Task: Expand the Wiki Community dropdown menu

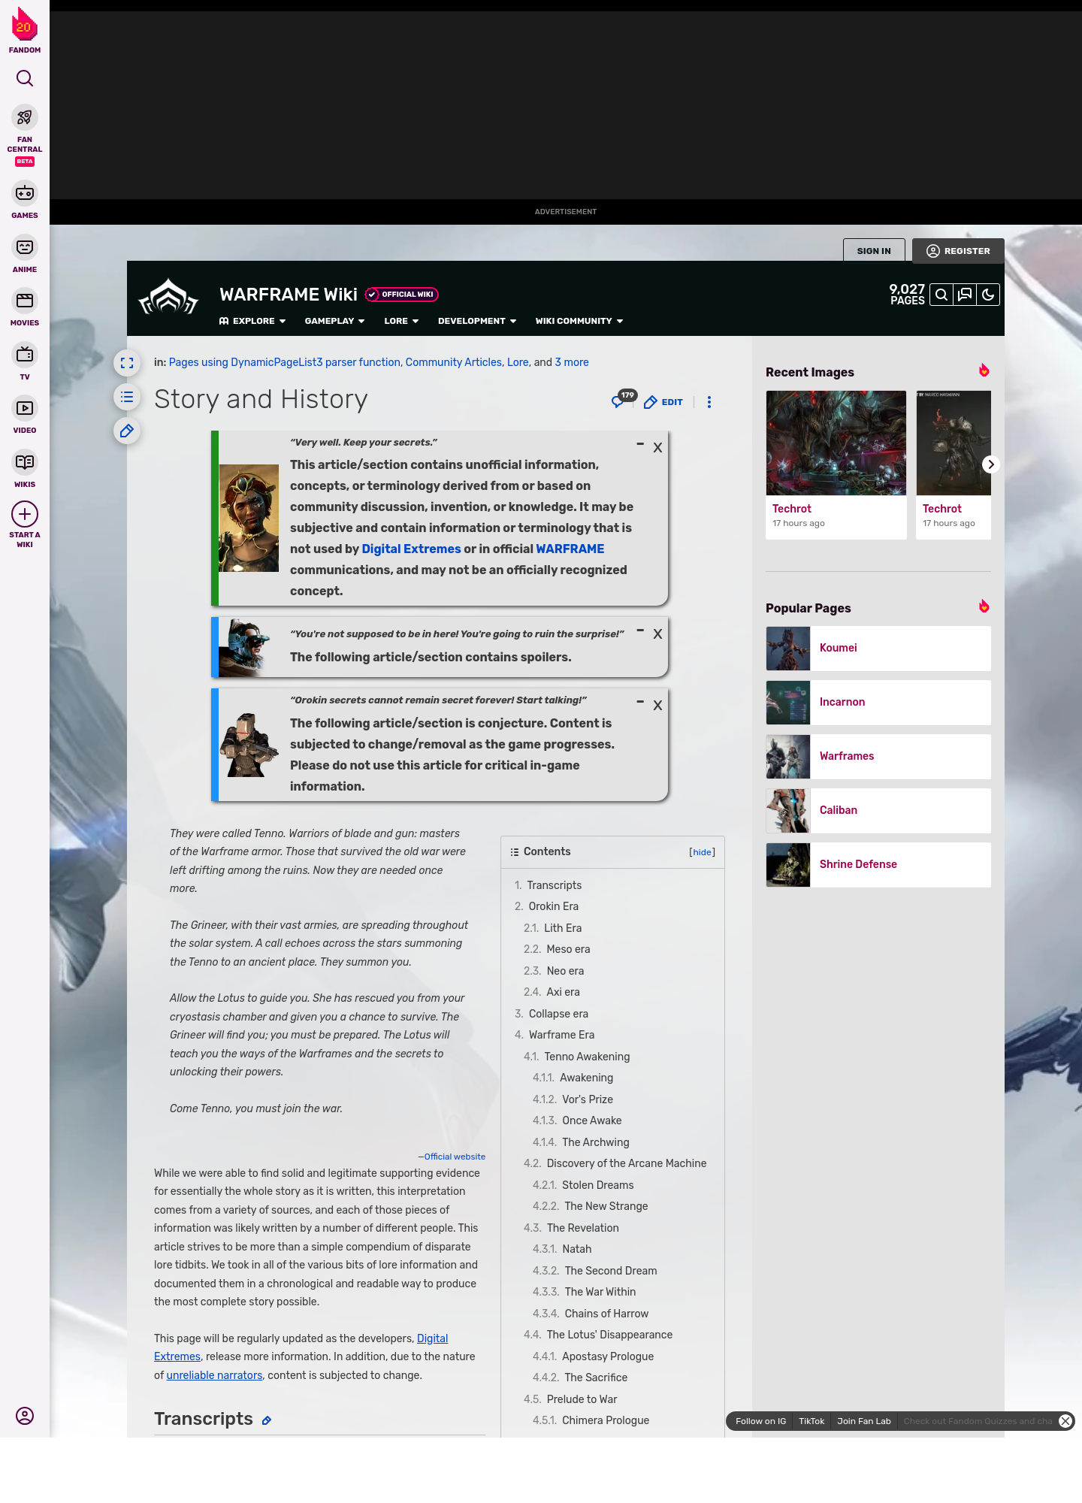Action: 579,321
